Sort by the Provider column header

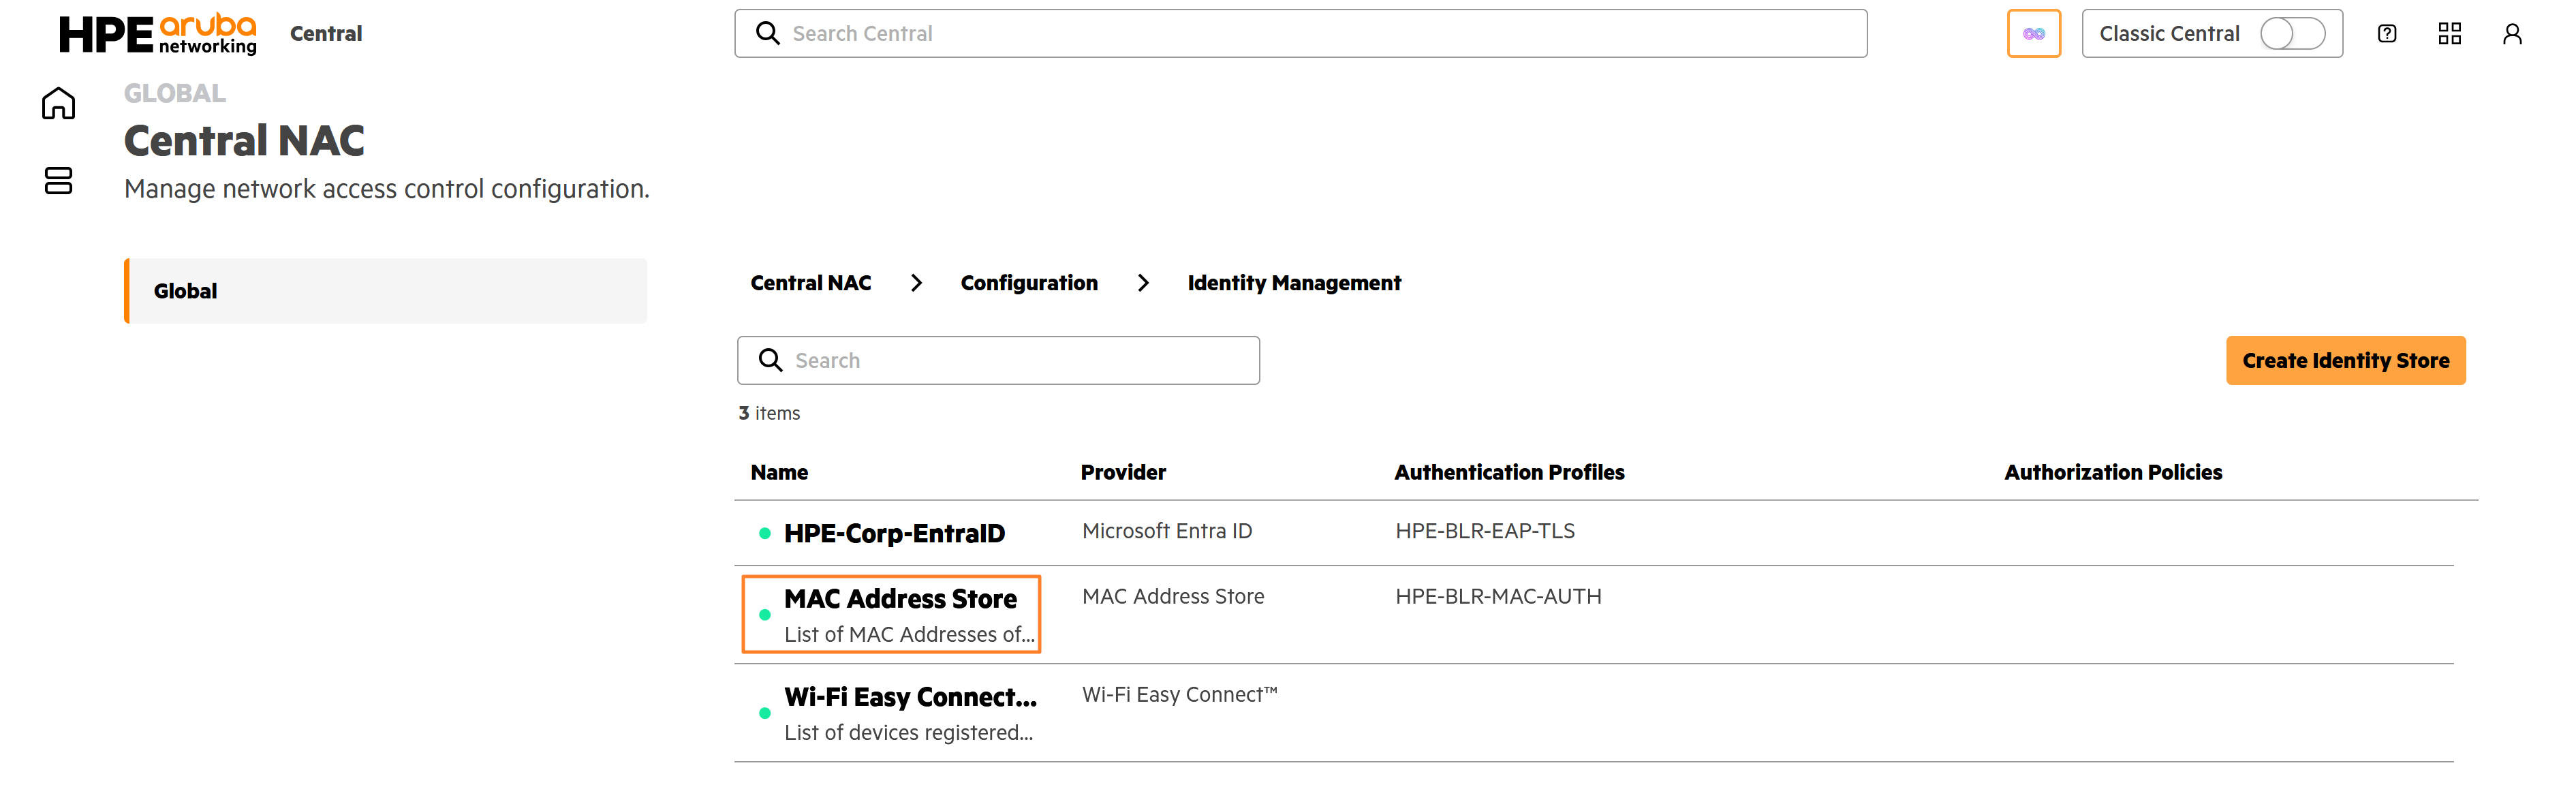(x=1123, y=472)
